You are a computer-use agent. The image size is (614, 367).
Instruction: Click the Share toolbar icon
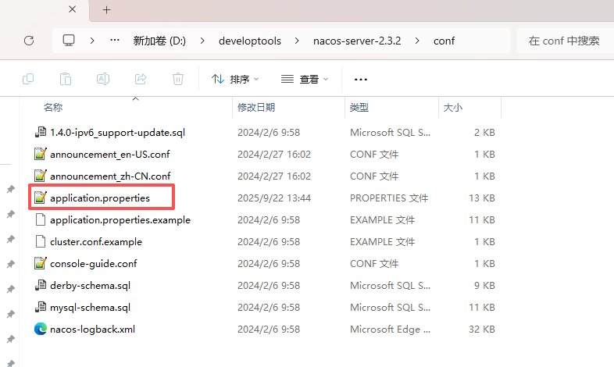point(141,79)
